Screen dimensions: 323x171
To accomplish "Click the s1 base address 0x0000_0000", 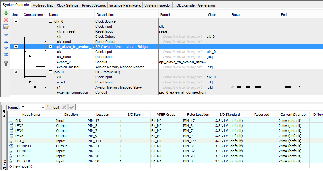I will (249, 87).
